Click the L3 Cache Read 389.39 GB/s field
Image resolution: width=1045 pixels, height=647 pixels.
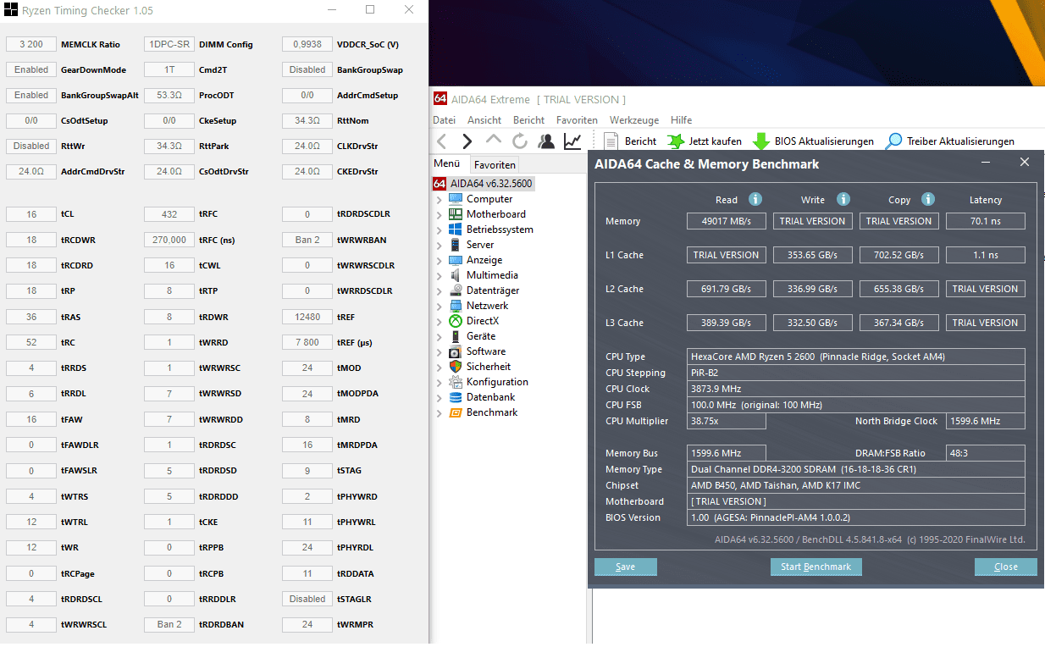tap(727, 323)
